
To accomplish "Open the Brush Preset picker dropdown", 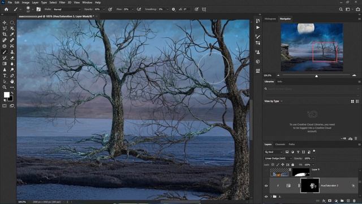I will 33,10.
